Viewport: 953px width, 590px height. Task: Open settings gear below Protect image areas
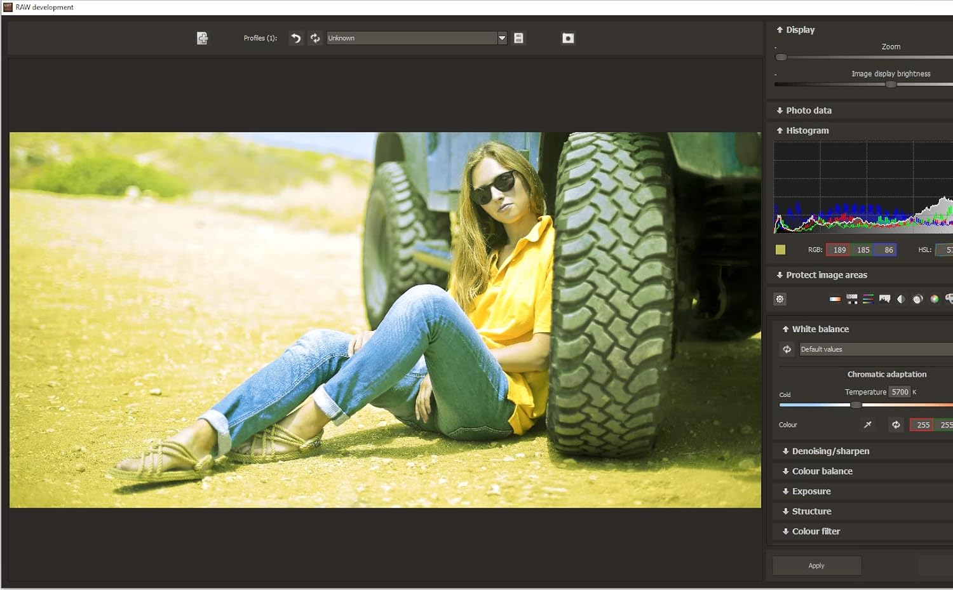pyautogui.click(x=780, y=299)
